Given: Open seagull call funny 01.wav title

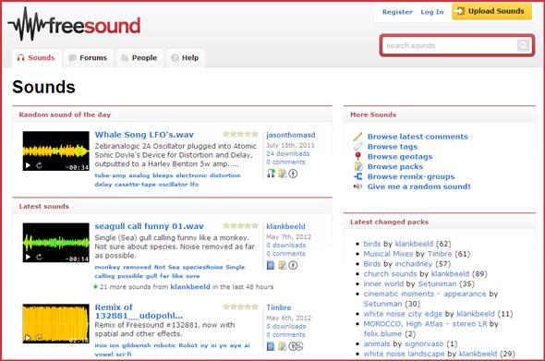Looking at the screenshot, I should point(149,226).
